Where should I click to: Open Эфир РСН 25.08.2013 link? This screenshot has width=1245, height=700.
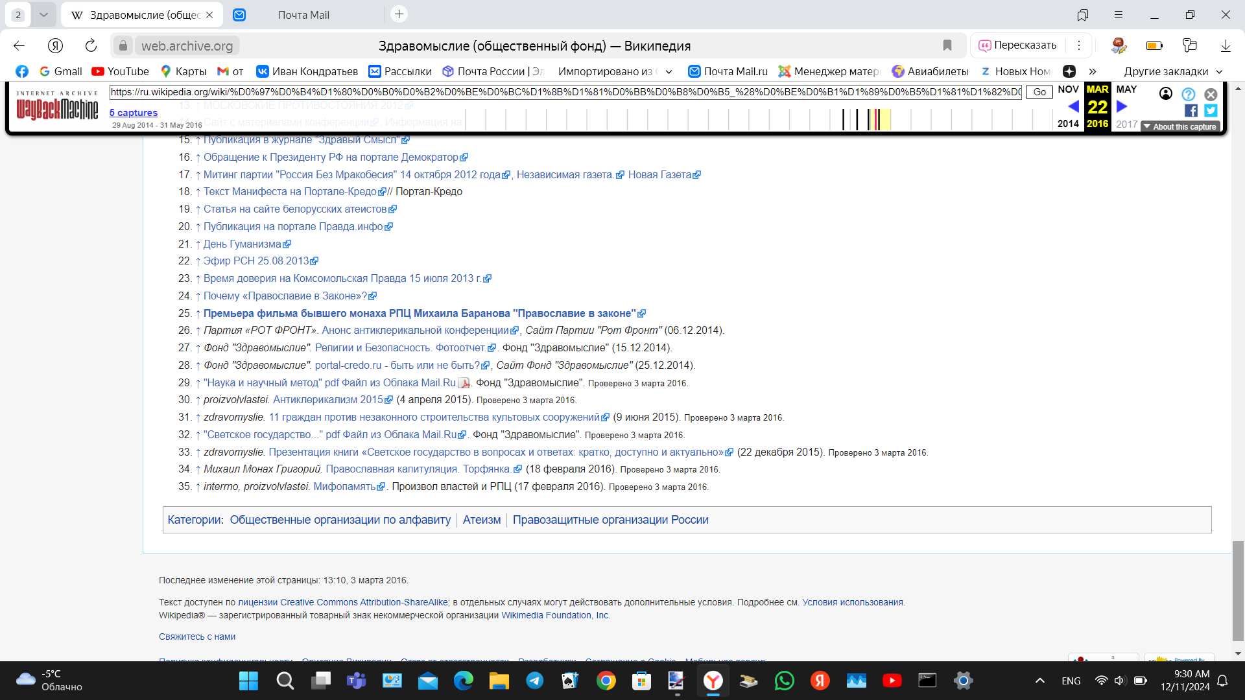coord(261,261)
